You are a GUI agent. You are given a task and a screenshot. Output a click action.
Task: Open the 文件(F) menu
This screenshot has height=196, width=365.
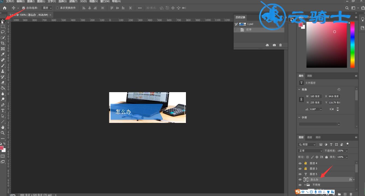10,1
